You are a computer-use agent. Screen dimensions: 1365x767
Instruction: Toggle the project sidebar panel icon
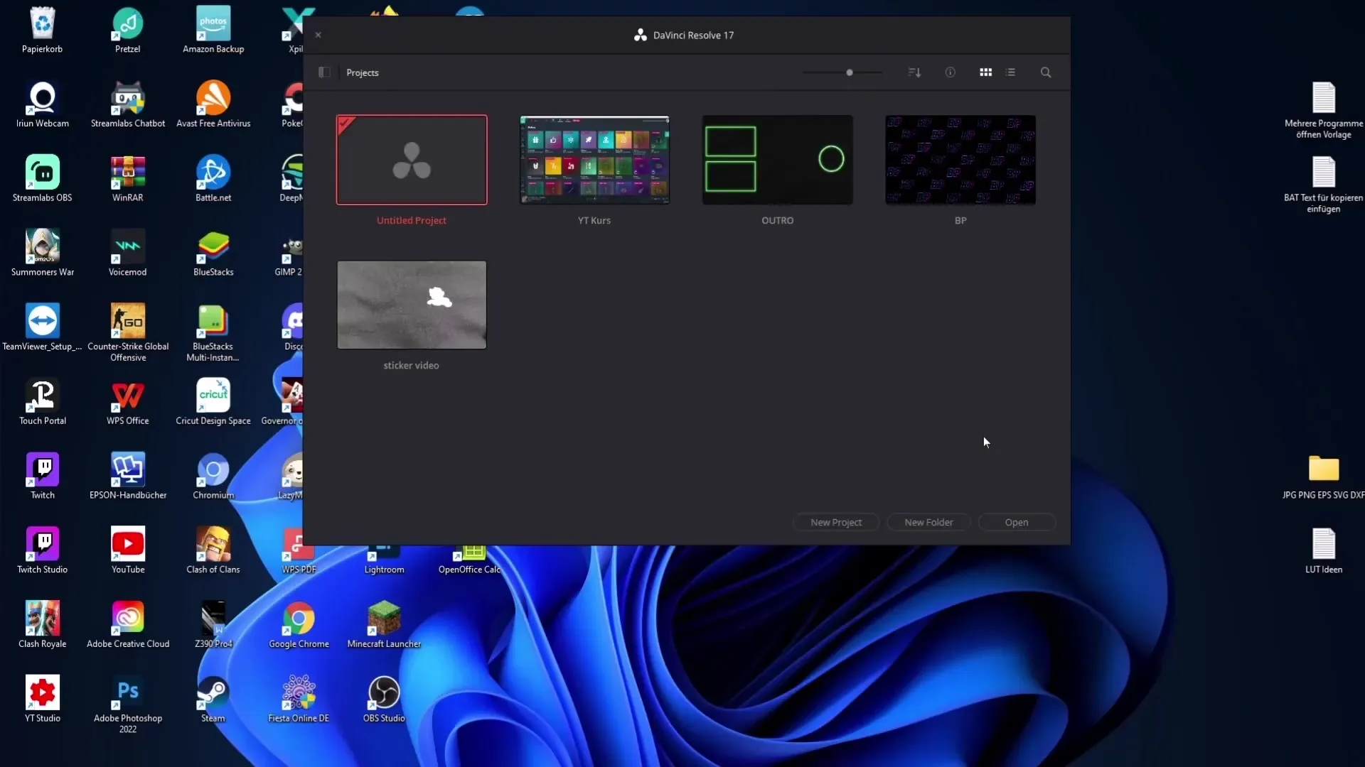coord(324,72)
